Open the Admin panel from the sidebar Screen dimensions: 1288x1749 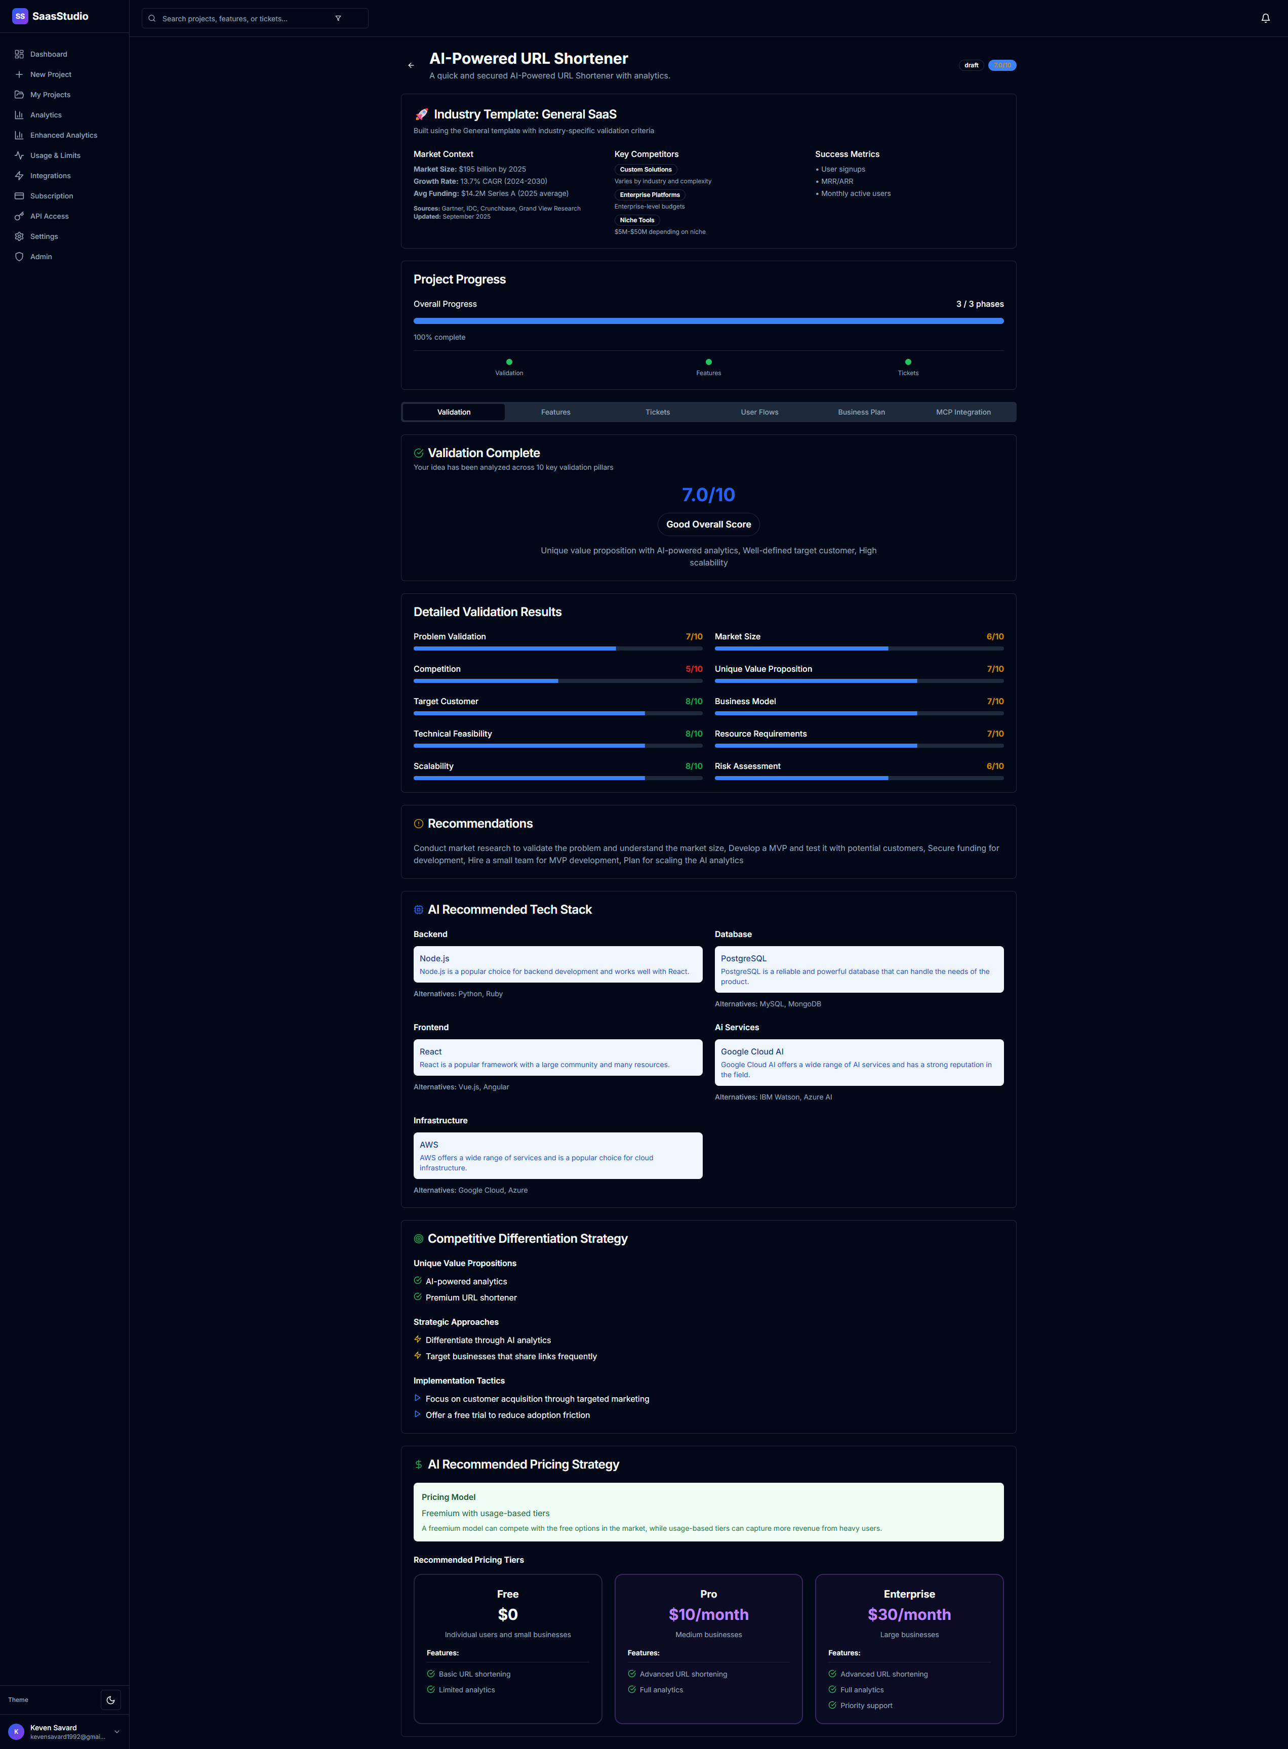[40, 257]
